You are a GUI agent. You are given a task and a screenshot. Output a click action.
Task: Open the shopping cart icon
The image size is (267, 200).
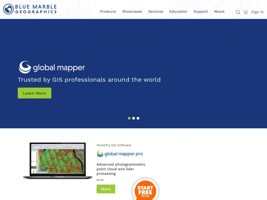(245, 12)
